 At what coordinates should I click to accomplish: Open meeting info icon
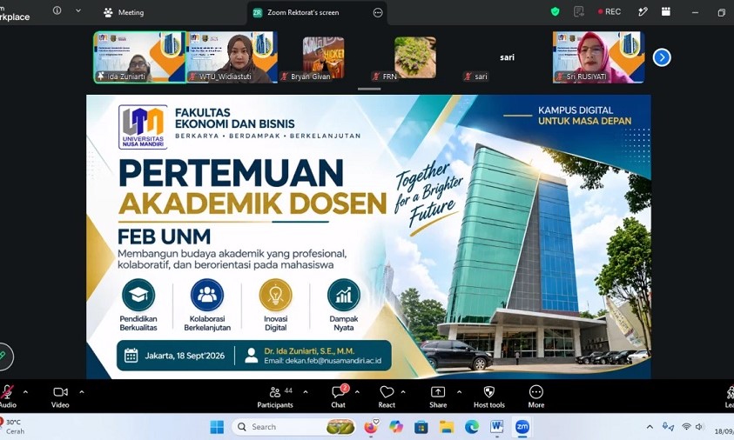point(57,10)
